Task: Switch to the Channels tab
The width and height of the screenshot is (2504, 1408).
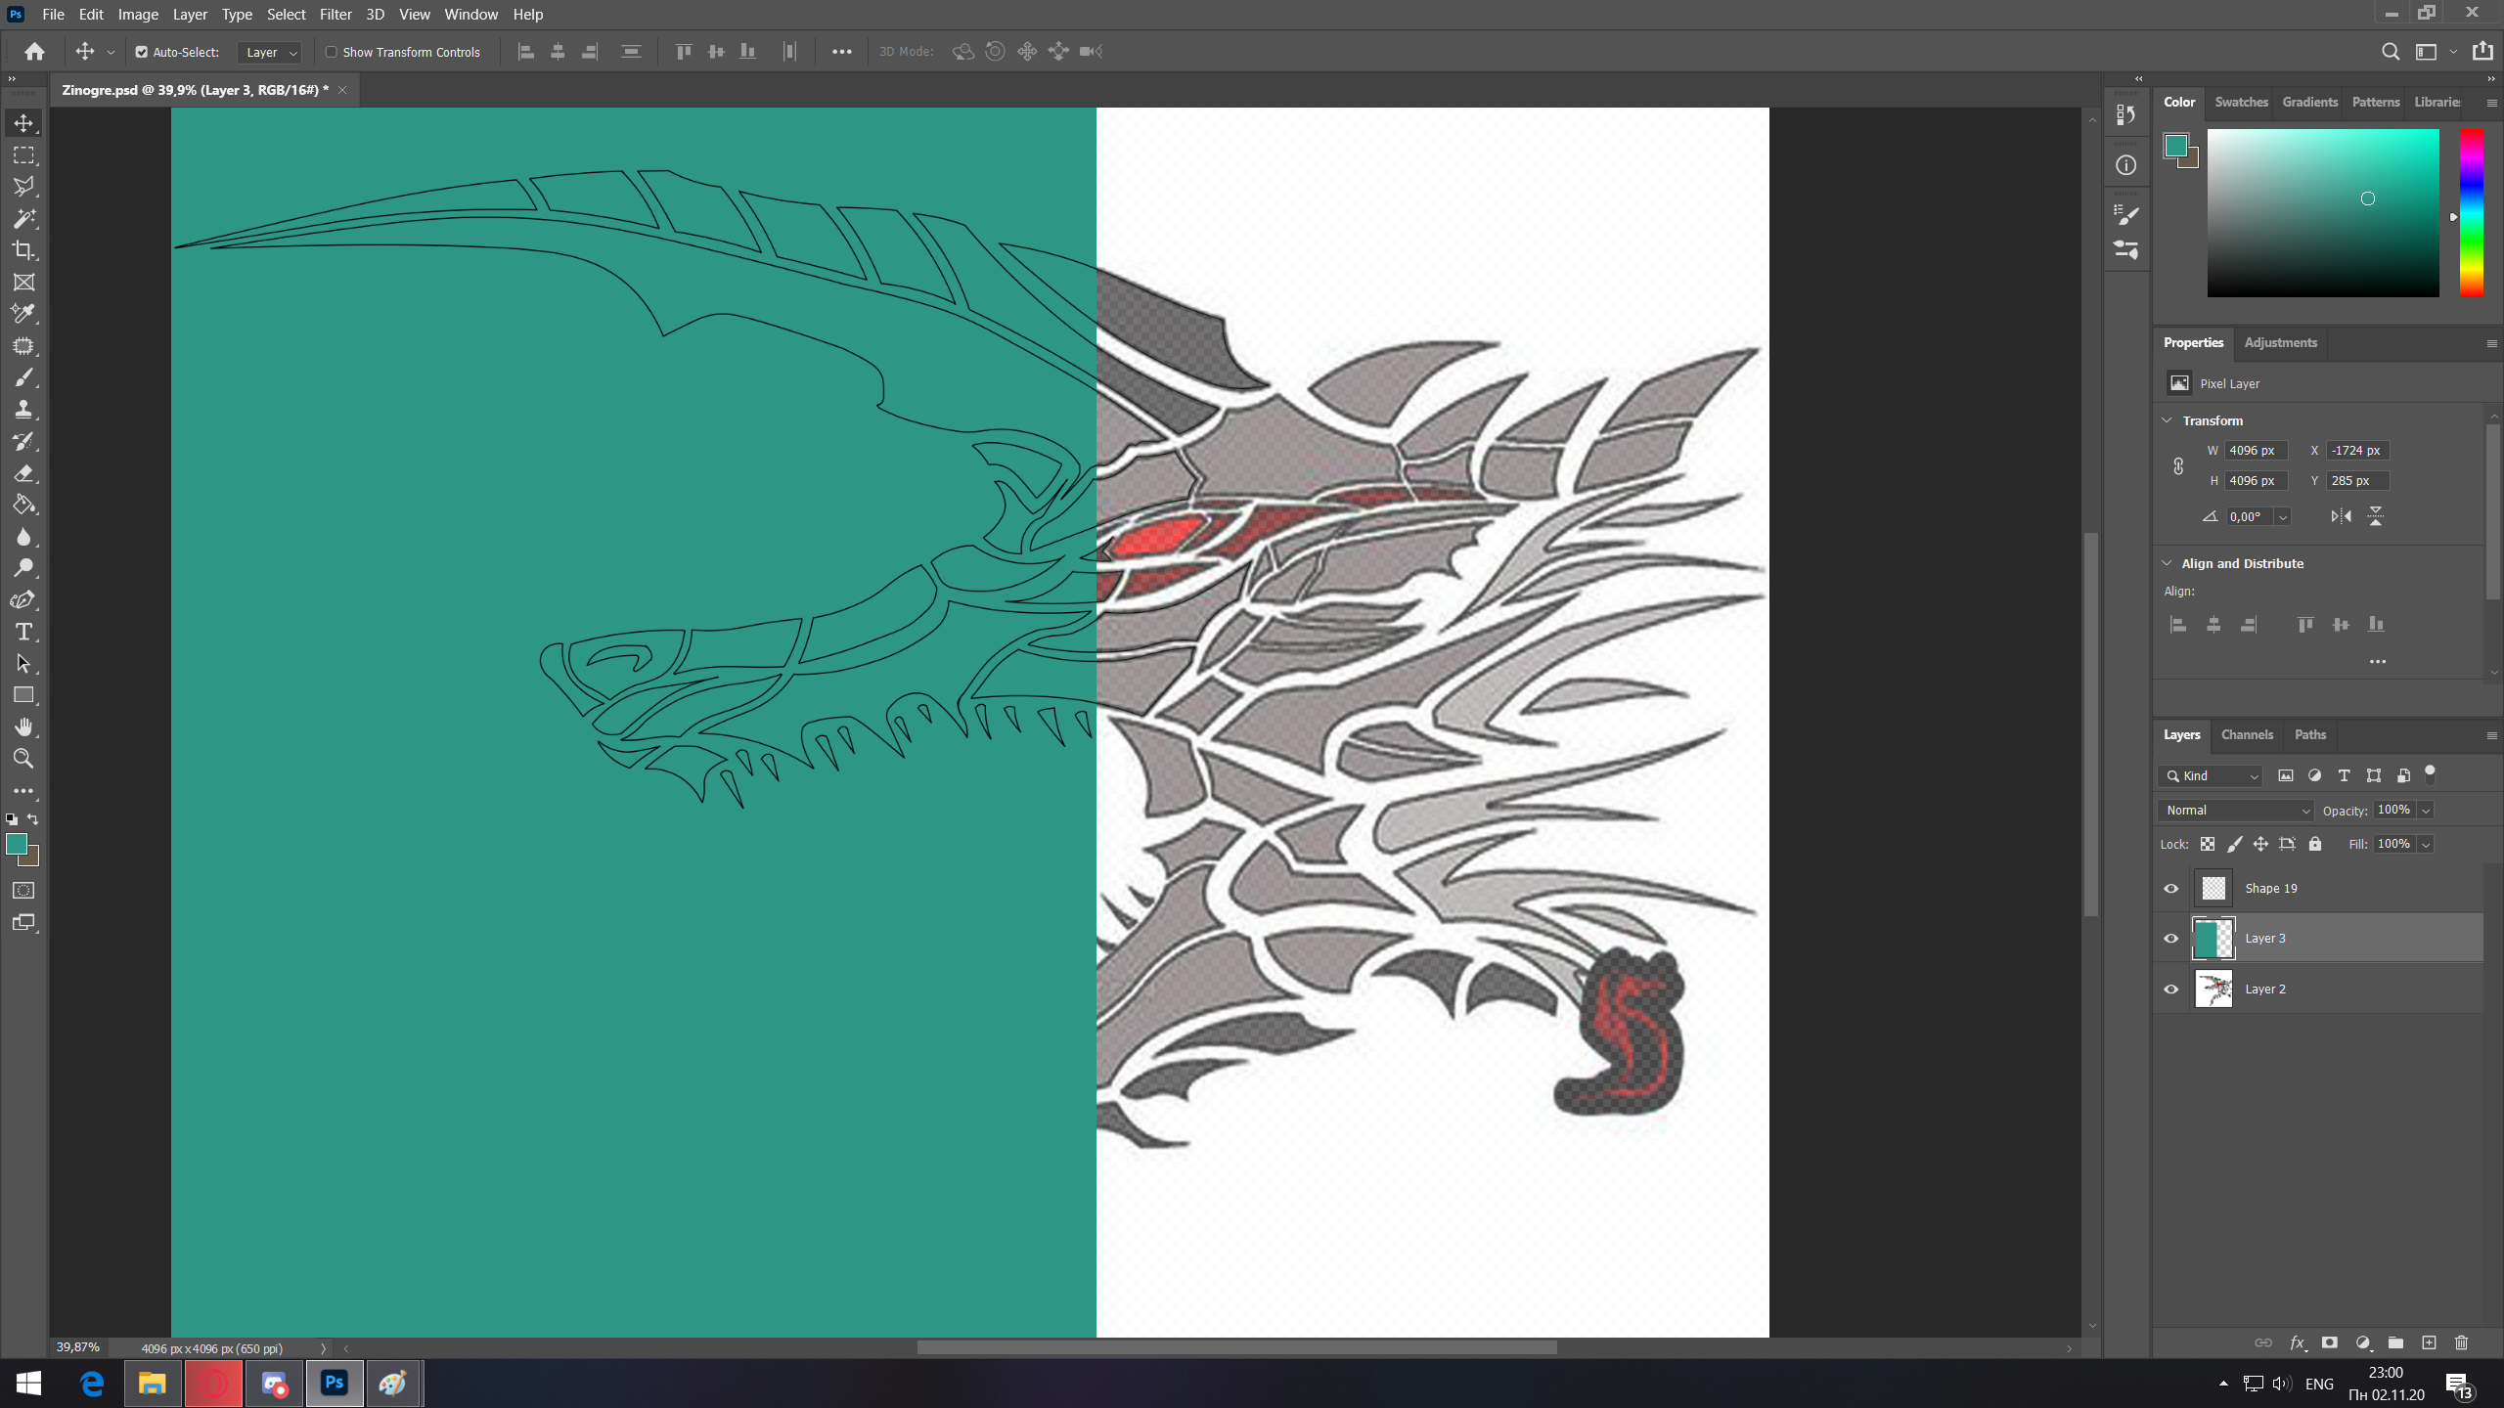Action: 2247,734
